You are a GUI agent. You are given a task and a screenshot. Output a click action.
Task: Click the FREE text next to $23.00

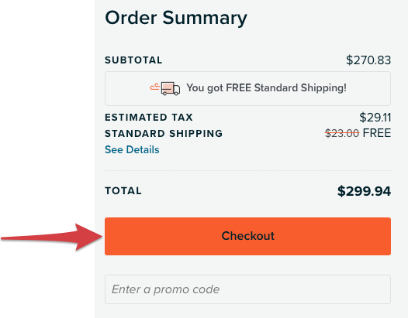(377, 133)
